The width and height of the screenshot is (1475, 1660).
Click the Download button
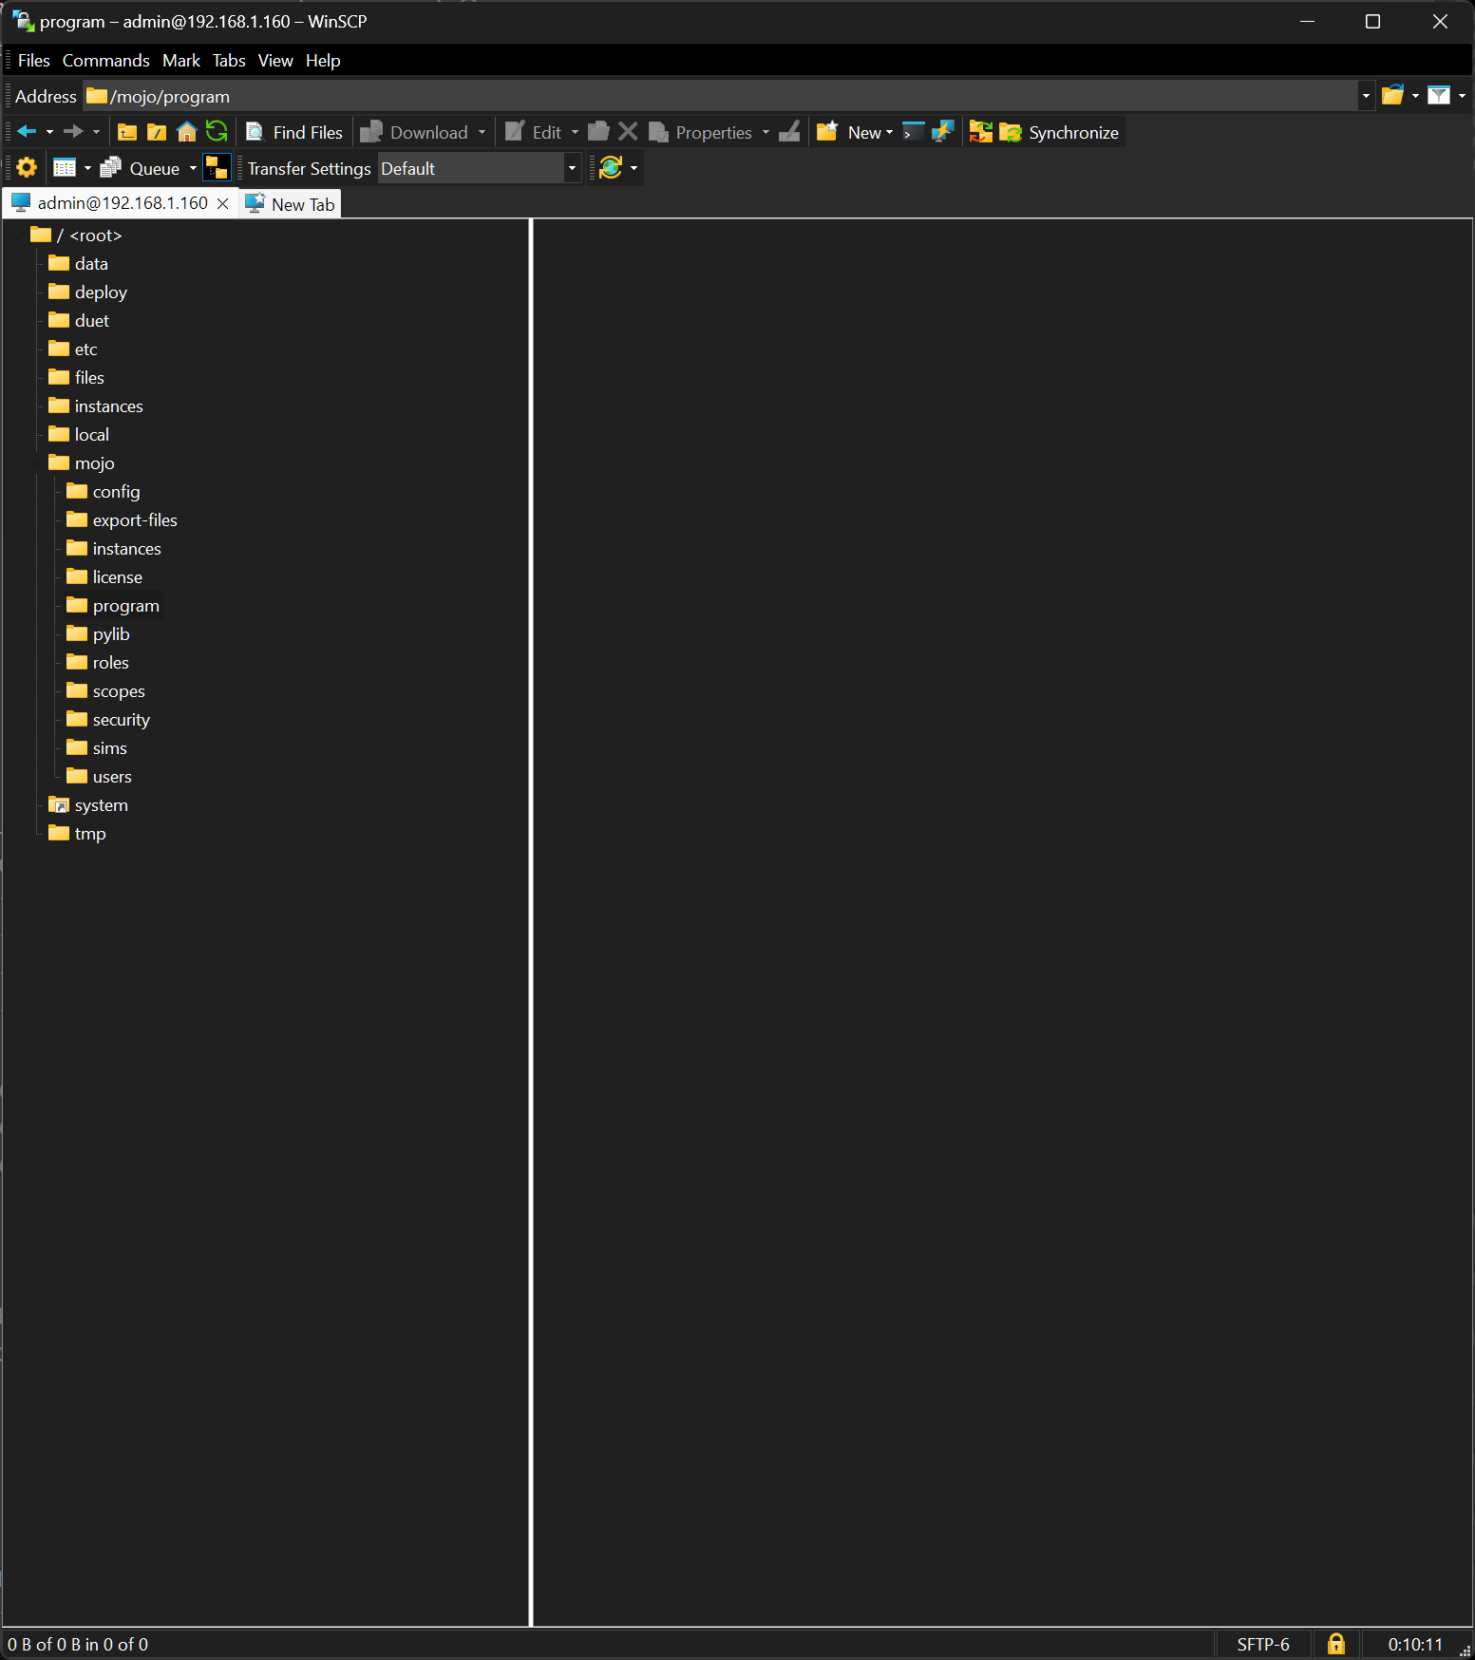coord(415,132)
